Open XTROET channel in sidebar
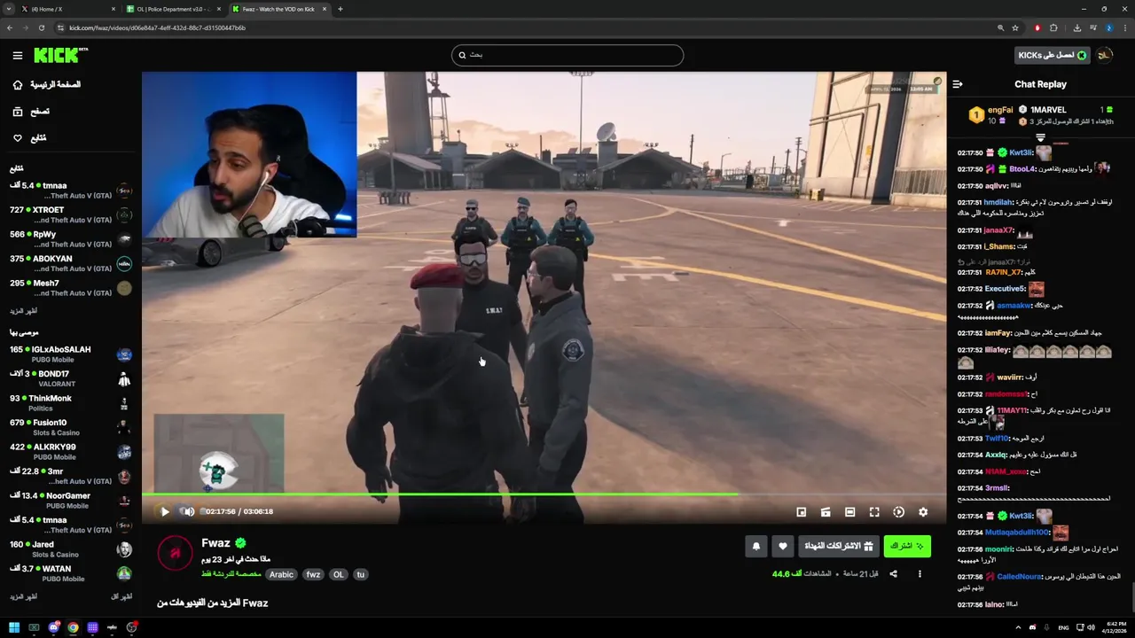 (71, 214)
